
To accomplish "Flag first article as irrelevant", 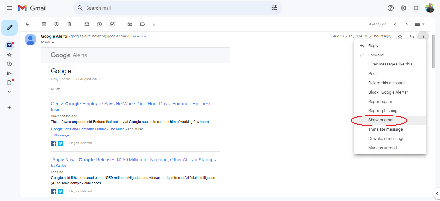I will pyautogui.click(x=81, y=143).
